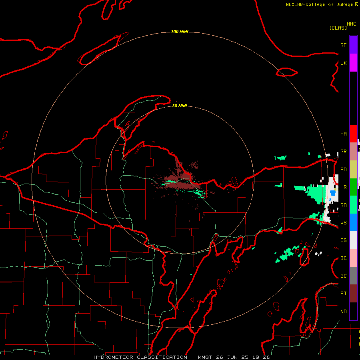Pick the dark green HR legend swatch

pos(353,187)
